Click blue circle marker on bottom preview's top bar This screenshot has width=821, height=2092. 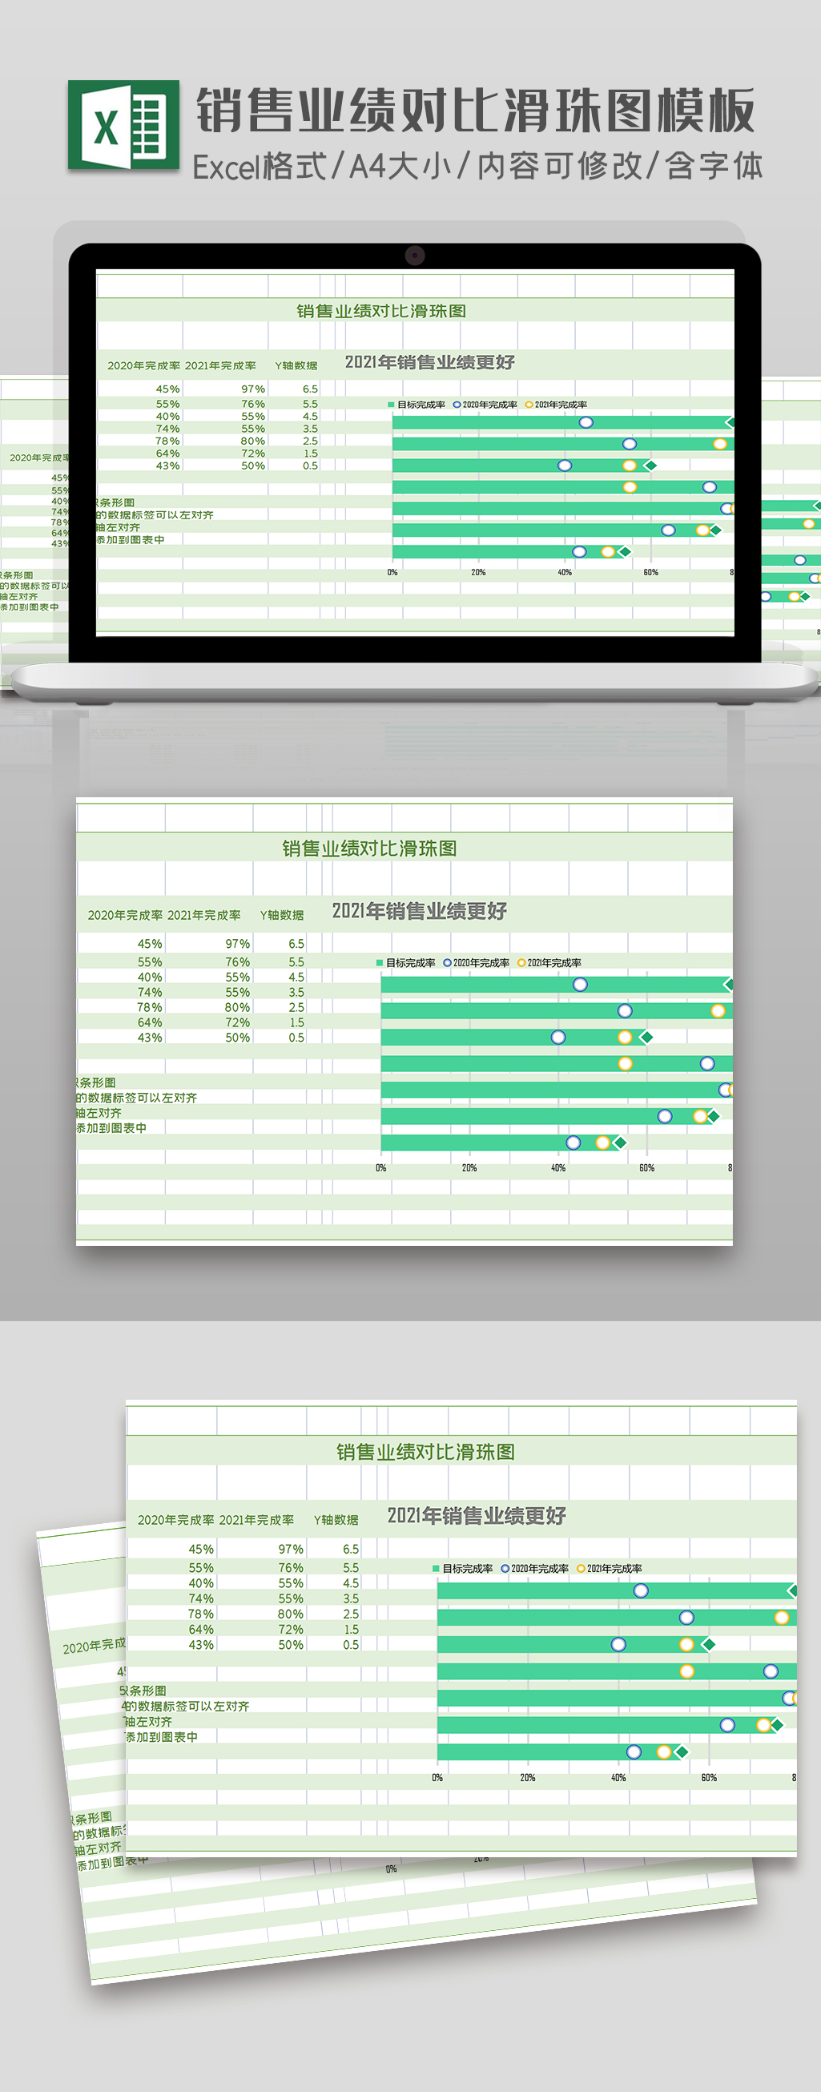click(641, 1590)
